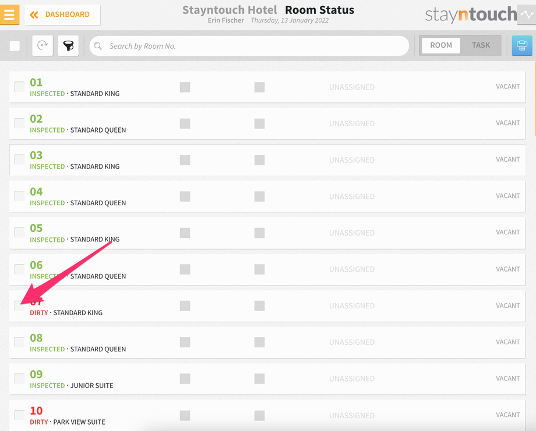
Task: Click the staynTouch logo
Action: click(471, 15)
